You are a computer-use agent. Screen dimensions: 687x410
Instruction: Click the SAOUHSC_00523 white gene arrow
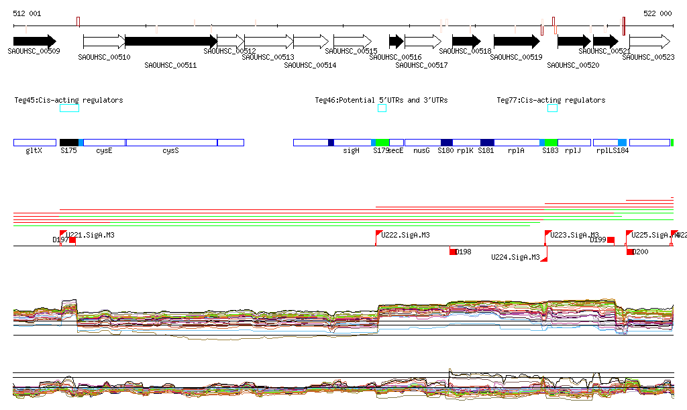(x=649, y=41)
